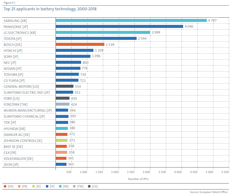232x194 pixels.
Task: Click the chart title text
Action: click(50, 9)
